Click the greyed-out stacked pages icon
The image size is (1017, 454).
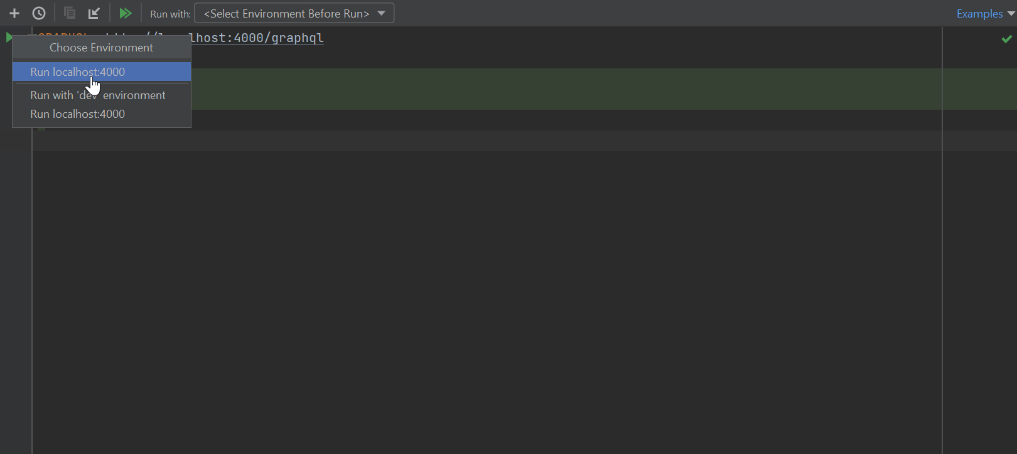point(70,13)
